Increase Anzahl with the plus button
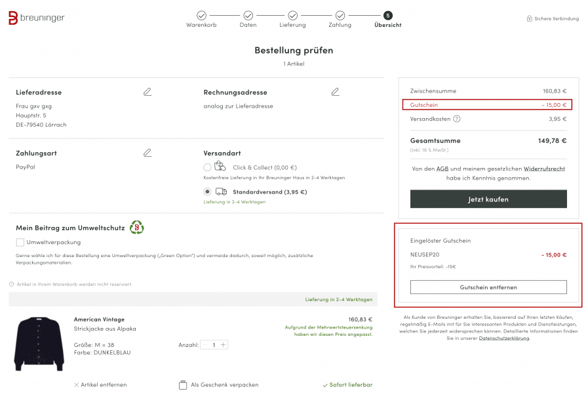This screenshot has height=408, width=586. [223, 345]
